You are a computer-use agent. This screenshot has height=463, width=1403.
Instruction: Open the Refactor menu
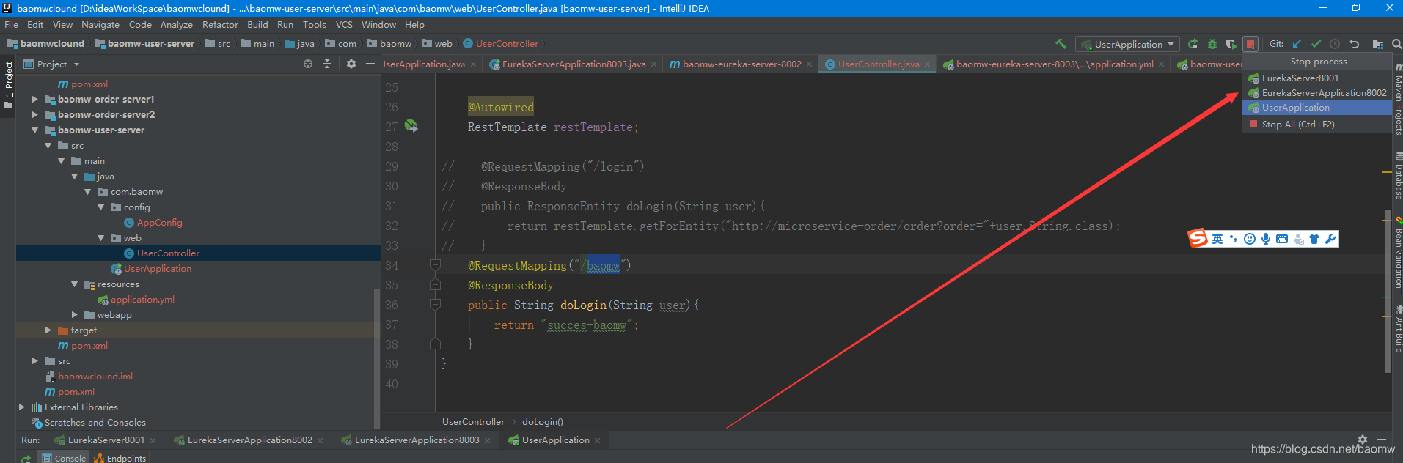220,25
